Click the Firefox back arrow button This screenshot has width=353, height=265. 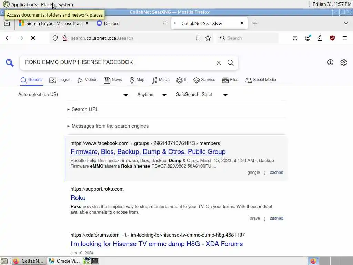click(8, 38)
